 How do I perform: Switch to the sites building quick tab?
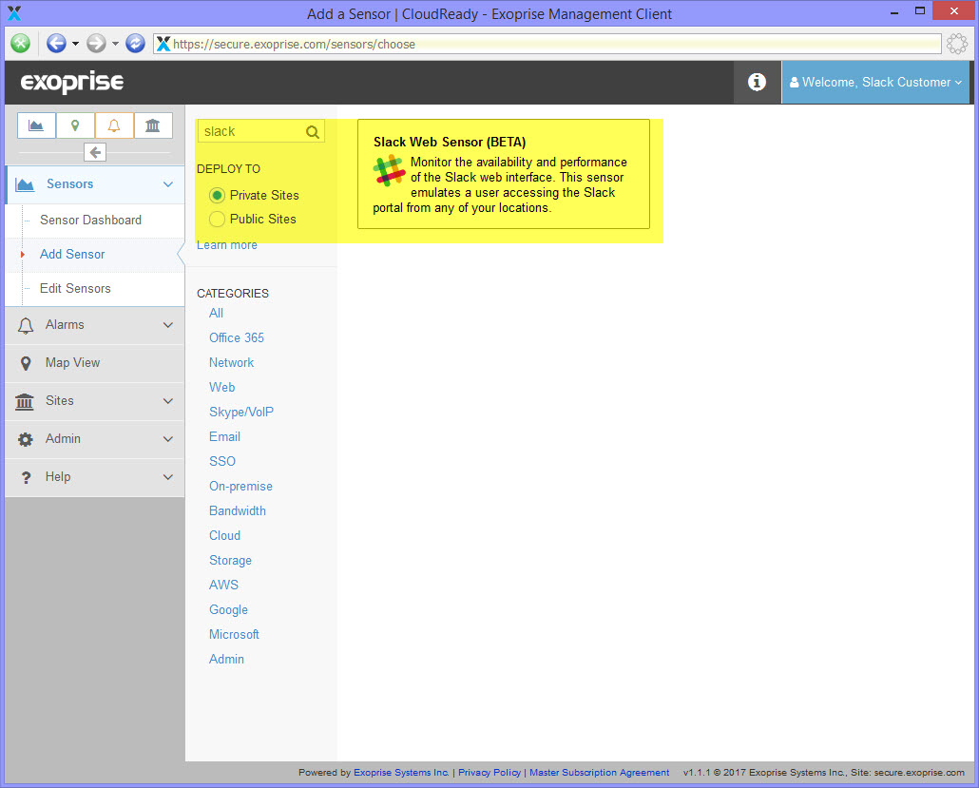[x=152, y=125]
